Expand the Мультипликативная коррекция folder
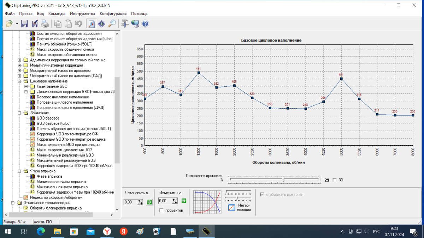 [20, 65]
